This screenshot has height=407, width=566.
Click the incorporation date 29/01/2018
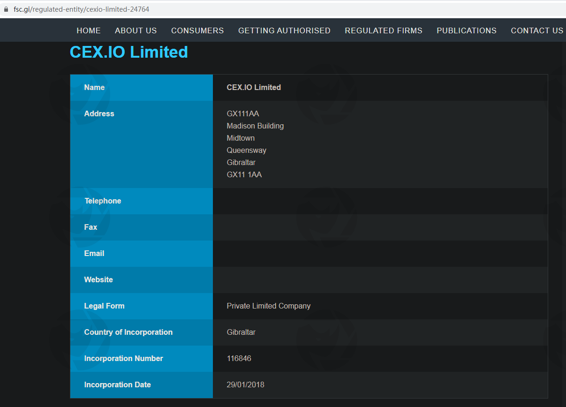point(245,384)
